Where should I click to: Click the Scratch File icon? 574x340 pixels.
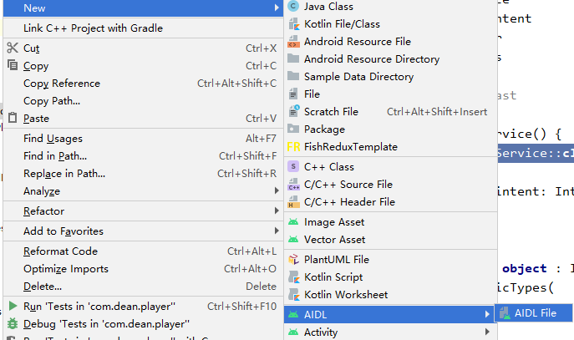pyautogui.click(x=293, y=111)
